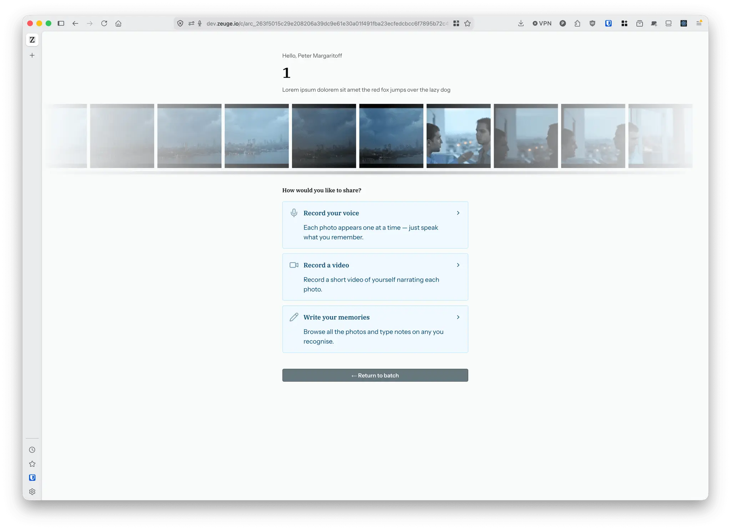
Task: Select the Z pinned tab in sidebar
Action: (x=32, y=40)
